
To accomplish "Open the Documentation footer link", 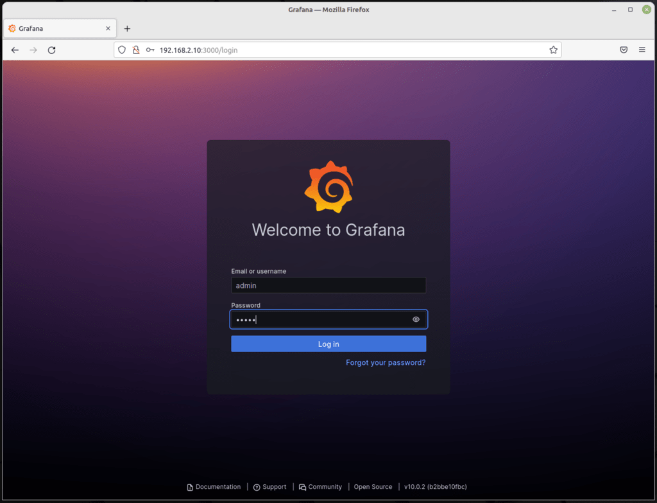I will (x=214, y=487).
